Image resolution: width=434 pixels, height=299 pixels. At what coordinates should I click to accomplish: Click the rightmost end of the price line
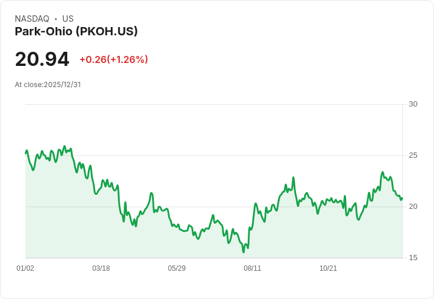click(x=402, y=198)
